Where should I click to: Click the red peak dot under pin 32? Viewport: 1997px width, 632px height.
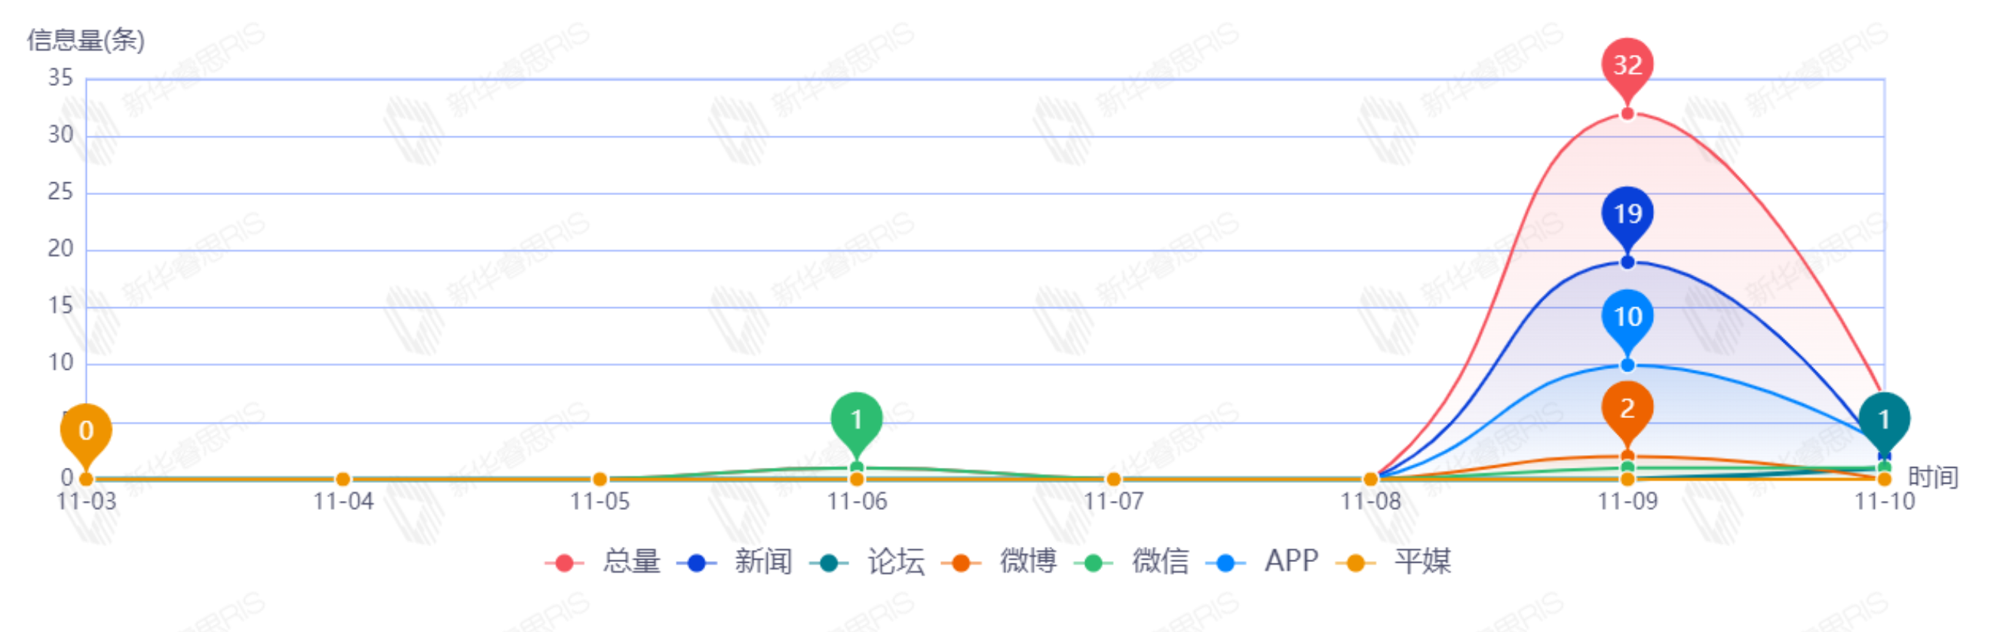coord(1627,114)
